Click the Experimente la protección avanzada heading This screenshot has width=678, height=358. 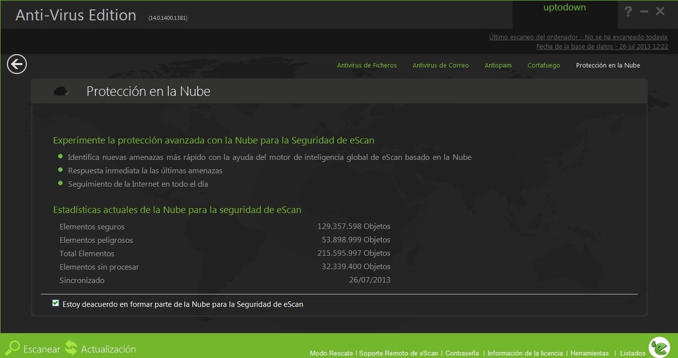(x=214, y=140)
